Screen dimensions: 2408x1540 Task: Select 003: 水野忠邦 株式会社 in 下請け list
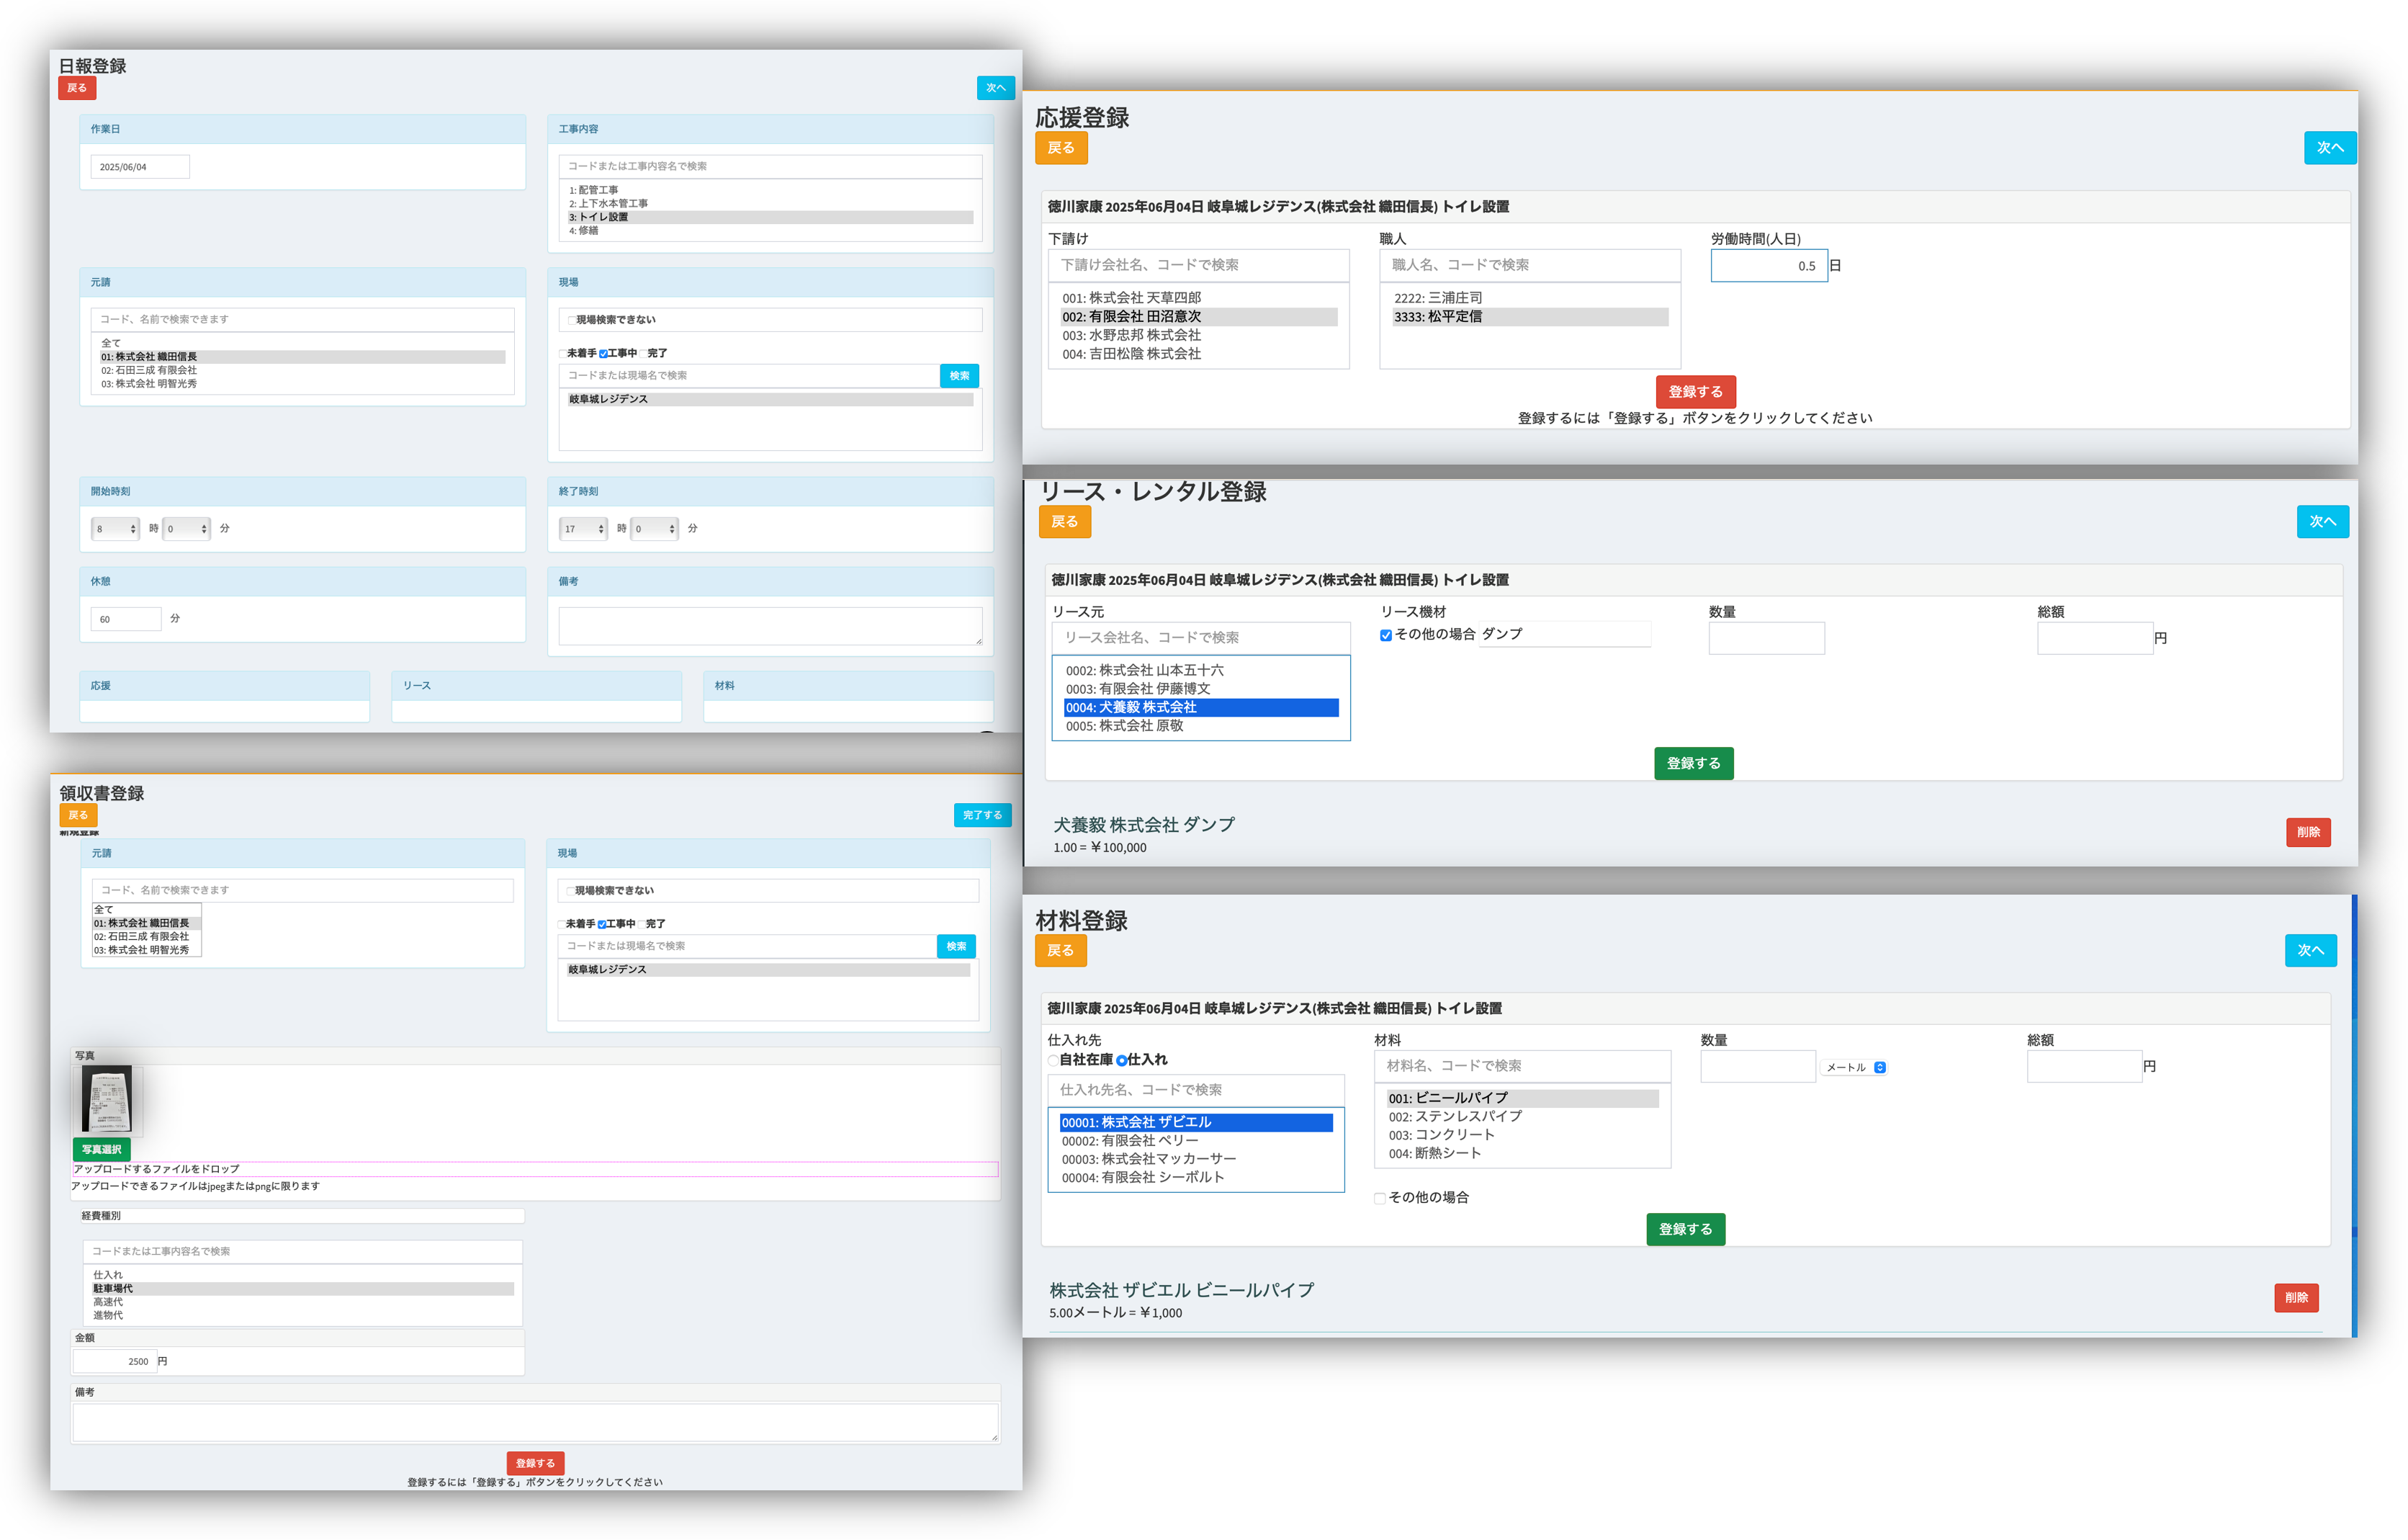(x=1199, y=335)
